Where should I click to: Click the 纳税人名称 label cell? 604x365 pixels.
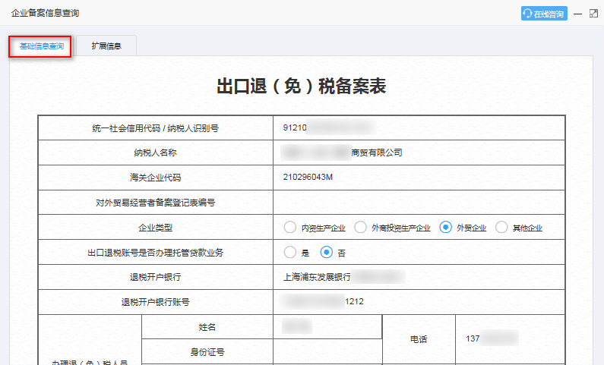(x=155, y=153)
